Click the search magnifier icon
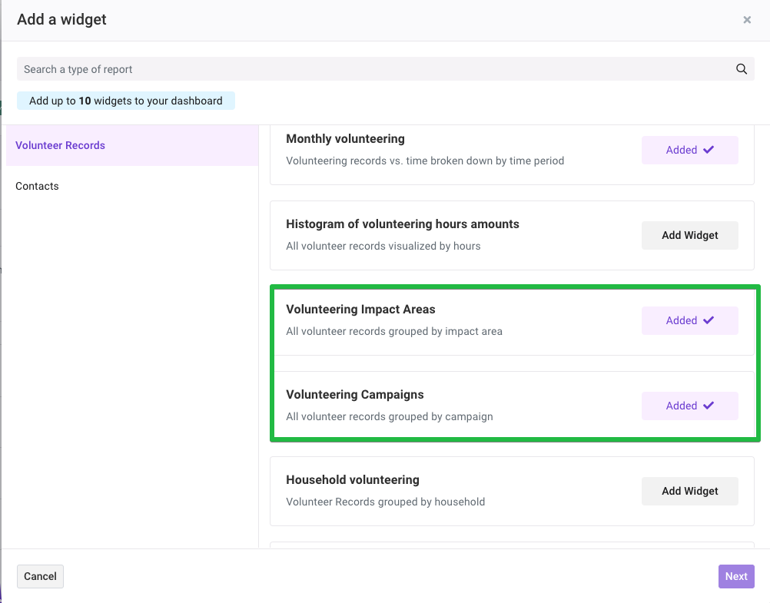Viewport: 770px width, 603px height. pyautogui.click(x=741, y=69)
